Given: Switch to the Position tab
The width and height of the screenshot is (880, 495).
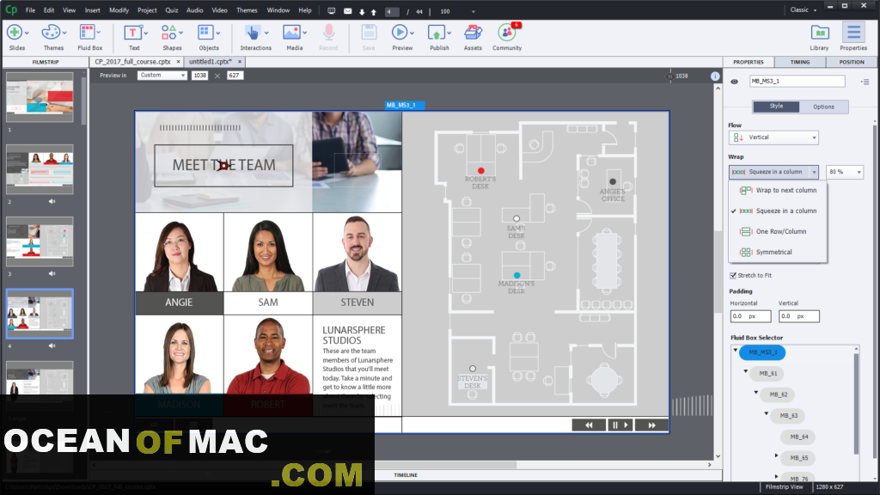Looking at the screenshot, I should (852, 62).
